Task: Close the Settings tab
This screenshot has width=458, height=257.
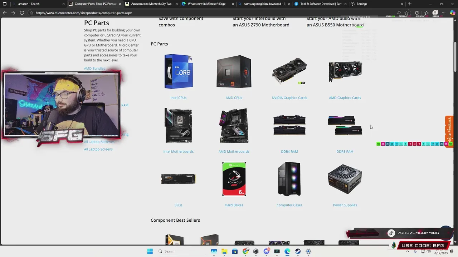Action: tap(402, 4)
